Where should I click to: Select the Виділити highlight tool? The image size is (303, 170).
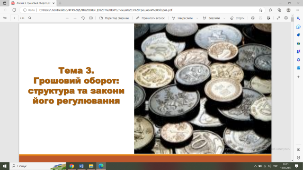pos(211,18)
